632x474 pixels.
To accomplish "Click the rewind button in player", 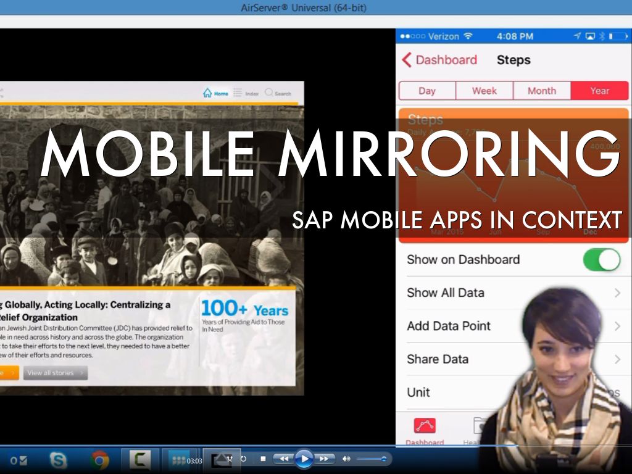I will pos(282,459).
